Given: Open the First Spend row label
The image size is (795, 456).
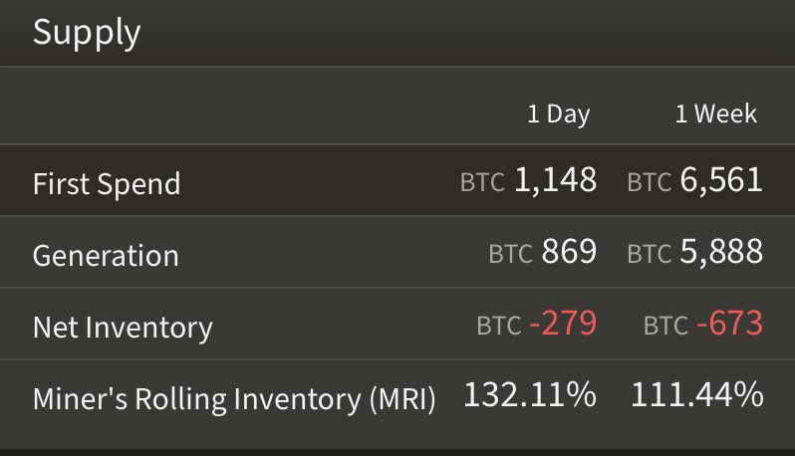Looking at the screenshot, I should point(107,183).
